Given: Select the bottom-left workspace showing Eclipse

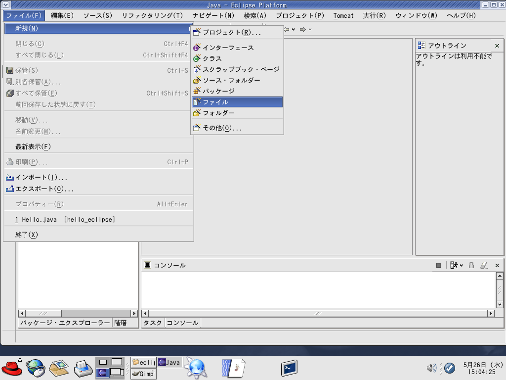Looking at the screenshot, I should pyautogui.click(x=103, y=373).
